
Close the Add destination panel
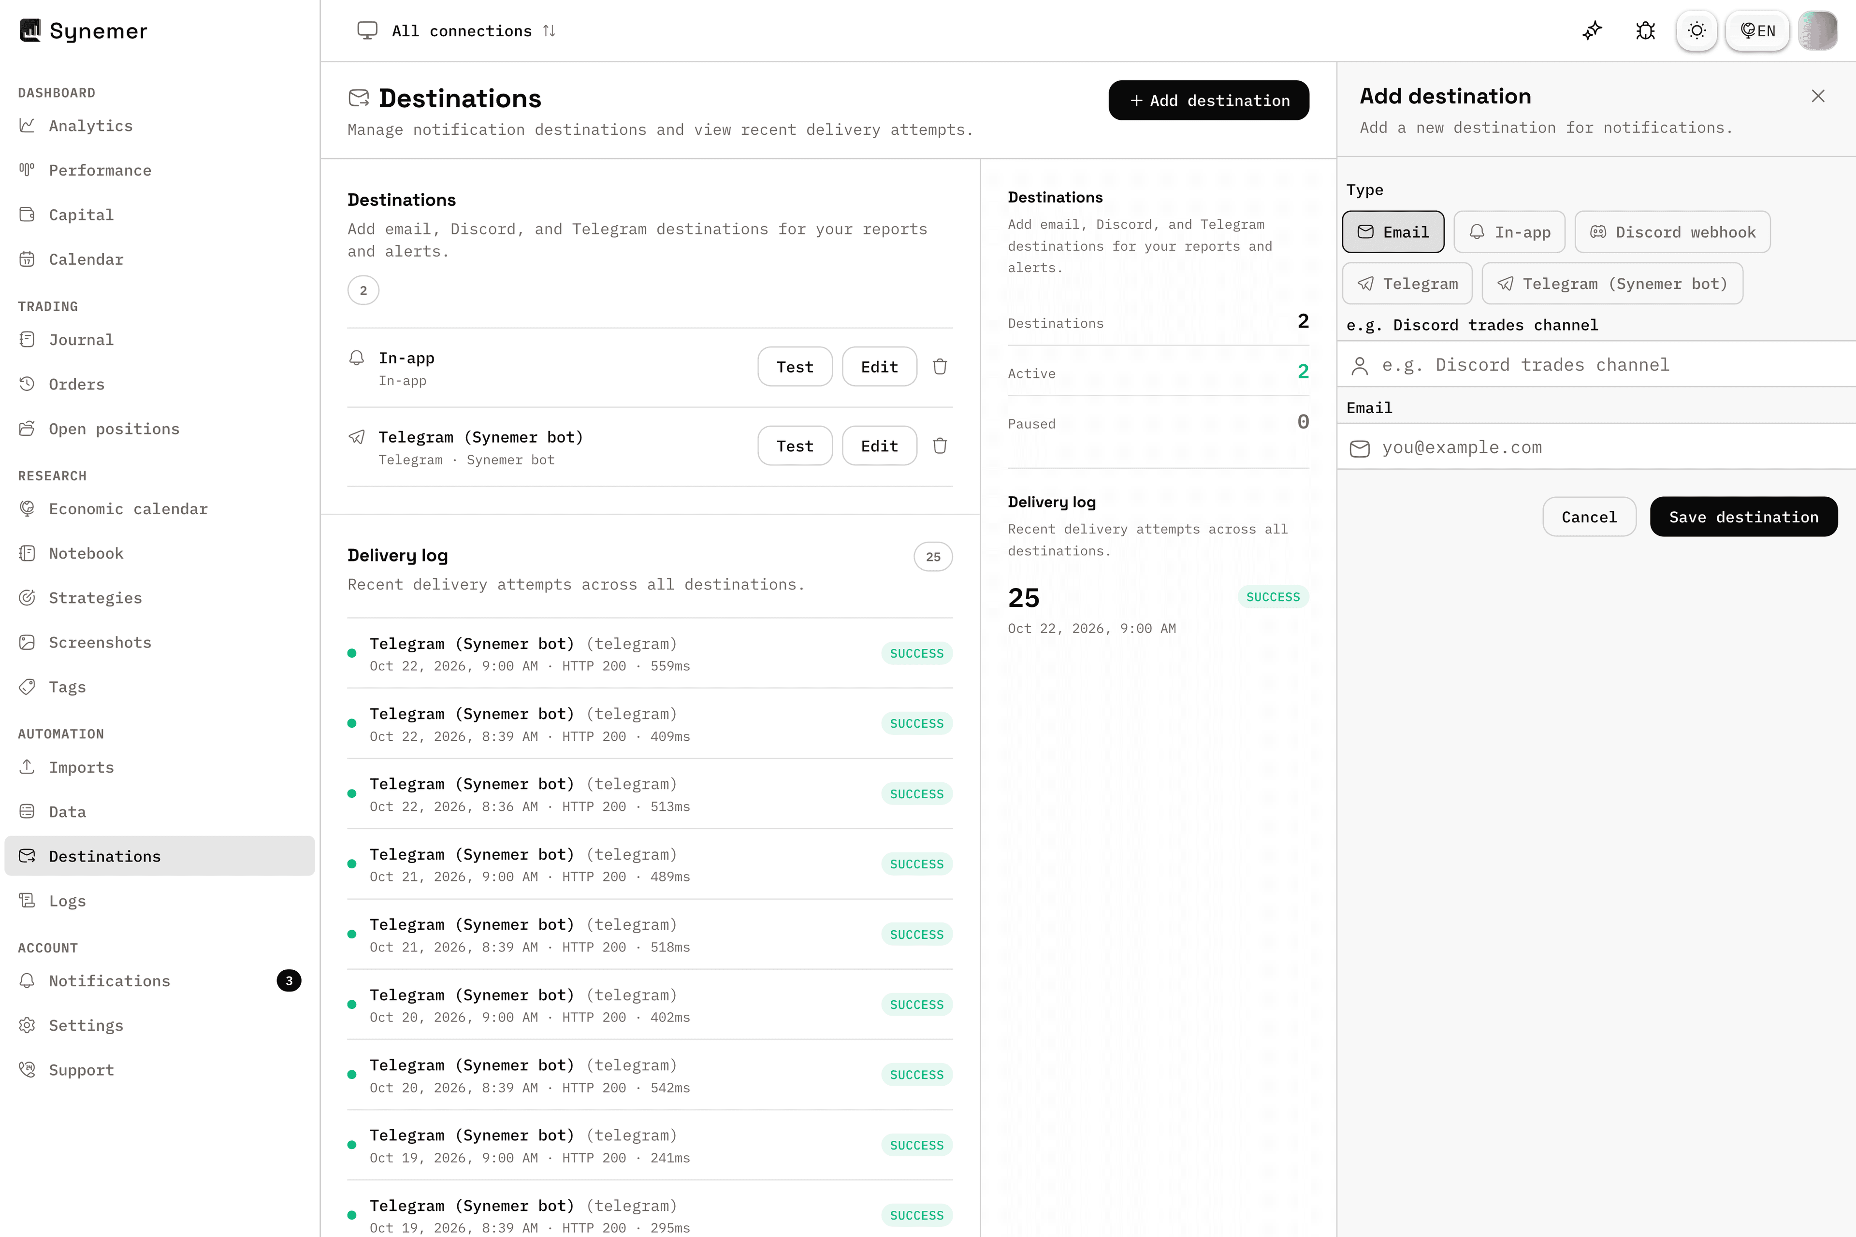(1817, 96)
